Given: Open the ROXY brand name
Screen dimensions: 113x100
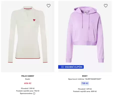Looking at the screenshot, I should (x=85, y=76).
